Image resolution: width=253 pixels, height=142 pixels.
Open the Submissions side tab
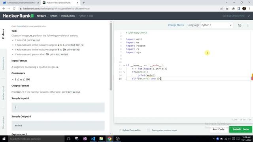click(x=3, y=64)
